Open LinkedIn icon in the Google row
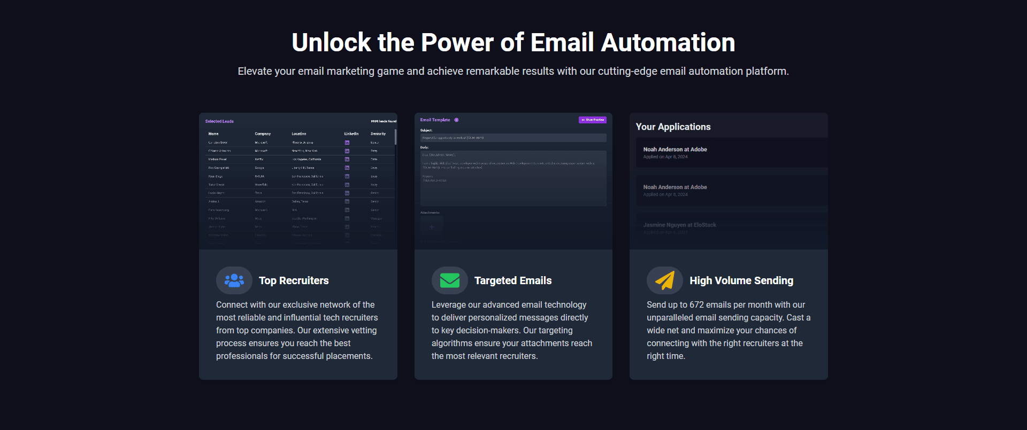This screenshot has height=430, width=1027. [347, 168]
